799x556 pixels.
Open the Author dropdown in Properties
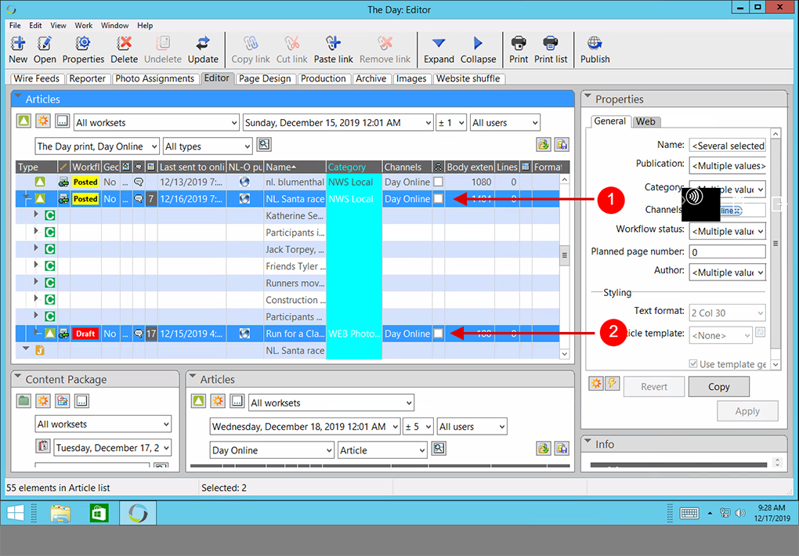point(727,273)
